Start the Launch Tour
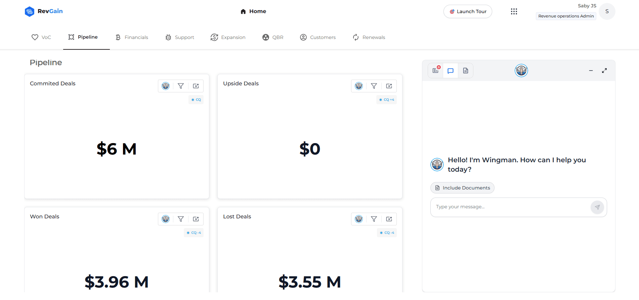Screen dimensions: 639x300 click(x=468, y=11)
